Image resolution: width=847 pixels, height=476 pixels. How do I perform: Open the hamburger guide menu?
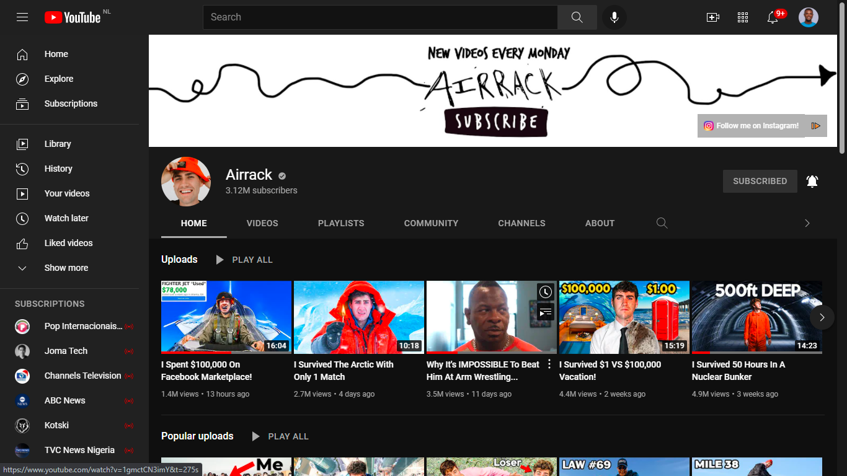tap(22, 17)
